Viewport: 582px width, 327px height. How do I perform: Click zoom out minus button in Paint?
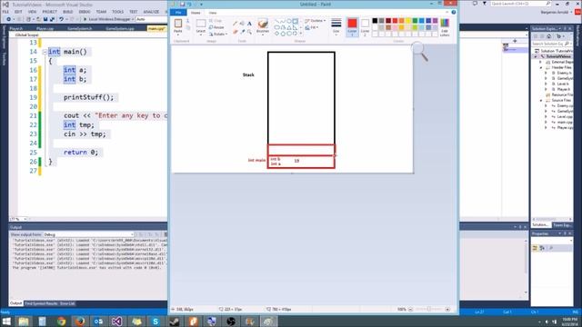pos(410,309)
